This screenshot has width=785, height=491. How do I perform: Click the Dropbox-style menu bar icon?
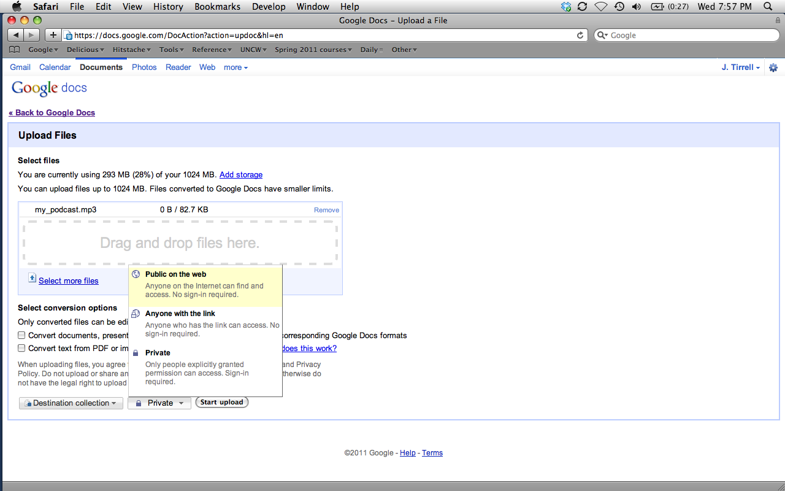[566, 7]
